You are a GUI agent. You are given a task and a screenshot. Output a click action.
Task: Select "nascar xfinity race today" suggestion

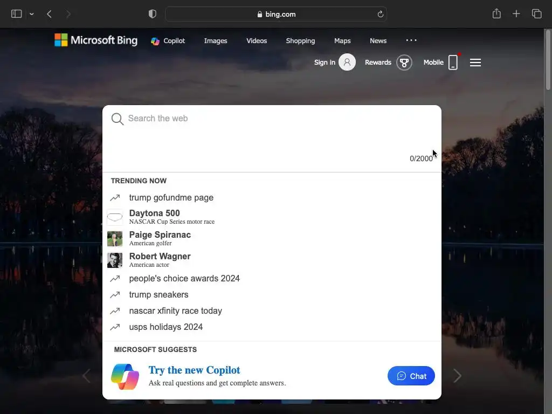tap(176, 311)
